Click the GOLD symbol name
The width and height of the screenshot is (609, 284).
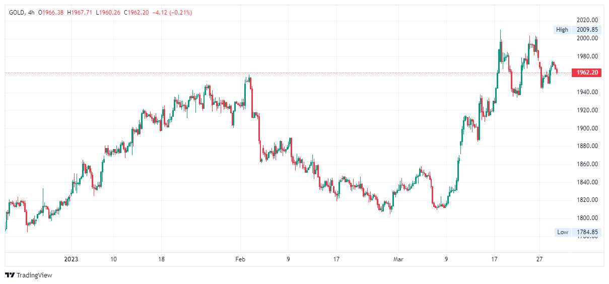pos(17,13)
